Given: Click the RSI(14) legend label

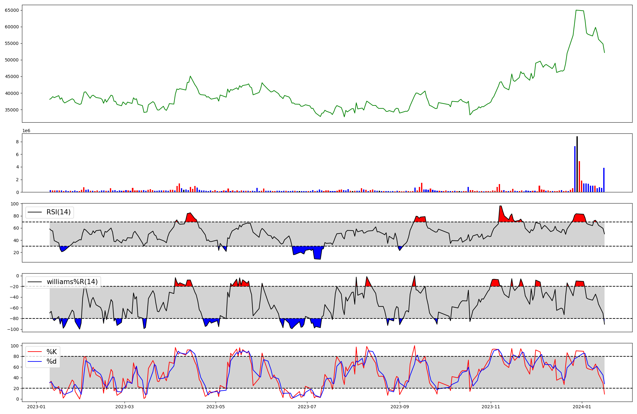Looking at the screenshot, I should pos(59,212).
